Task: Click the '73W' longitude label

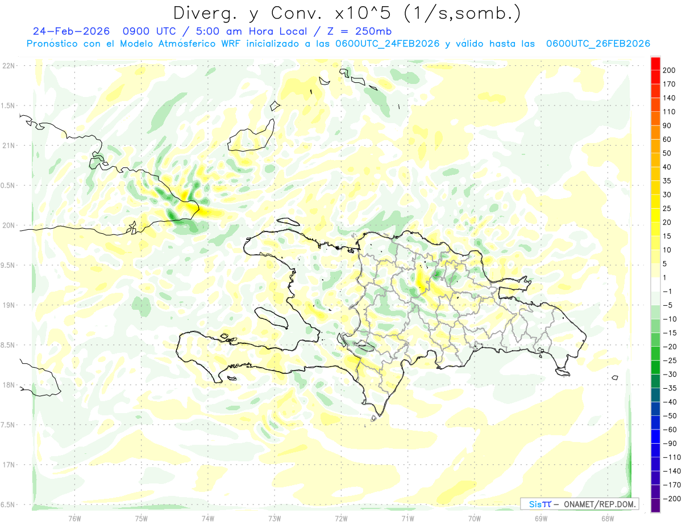Action: (x=275, y=519)
